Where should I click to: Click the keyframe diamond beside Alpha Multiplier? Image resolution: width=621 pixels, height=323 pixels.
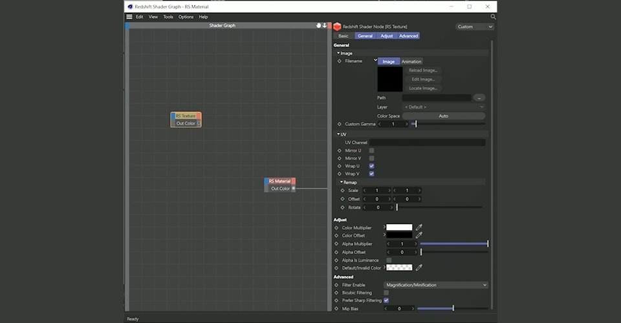click(x=336, y=244)
